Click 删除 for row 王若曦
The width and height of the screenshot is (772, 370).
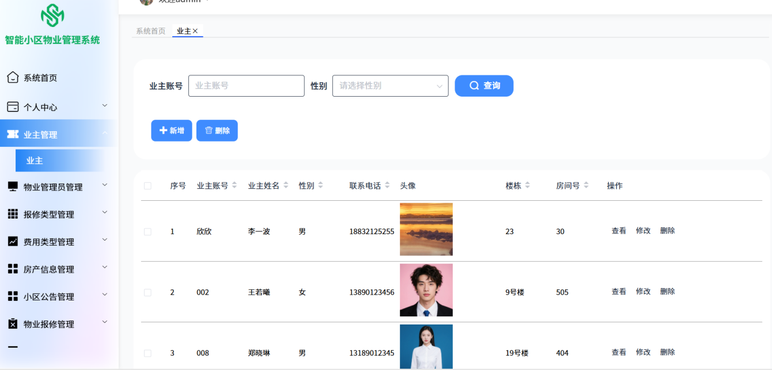(x=668, y=292)
